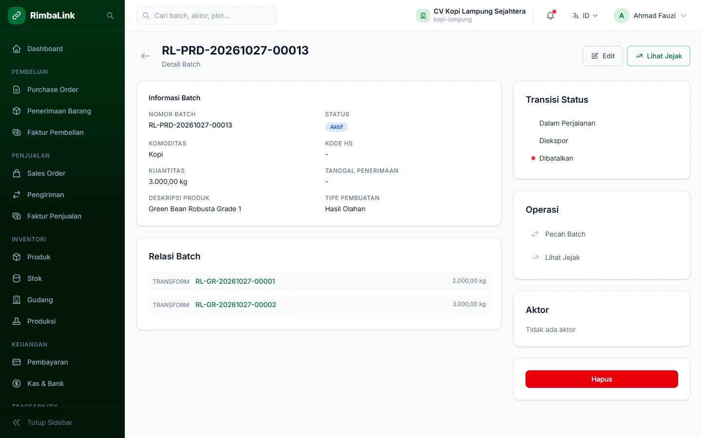Click the Pembayaran card icon
Image resolution: width=702 pixels, height=438 pixels.
(x=17, y=362)
